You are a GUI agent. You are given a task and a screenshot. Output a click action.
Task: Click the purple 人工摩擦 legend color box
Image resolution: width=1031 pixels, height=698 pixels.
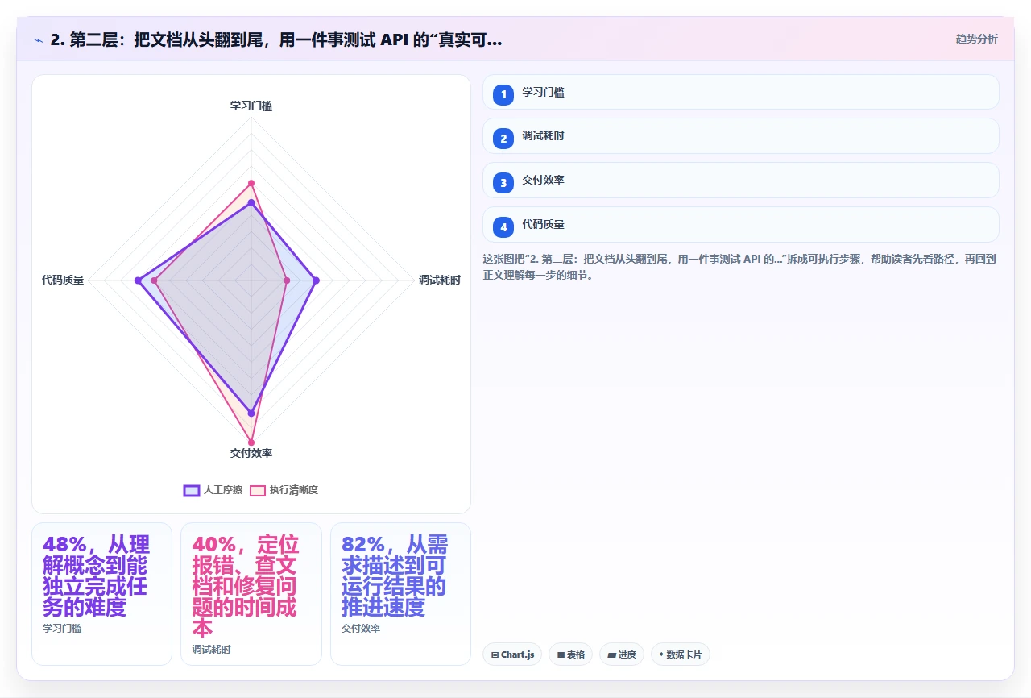pyautogui.click(x=192, y=490)
